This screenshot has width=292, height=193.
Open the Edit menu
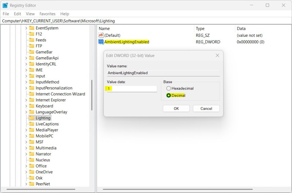[x=17, y=14]
